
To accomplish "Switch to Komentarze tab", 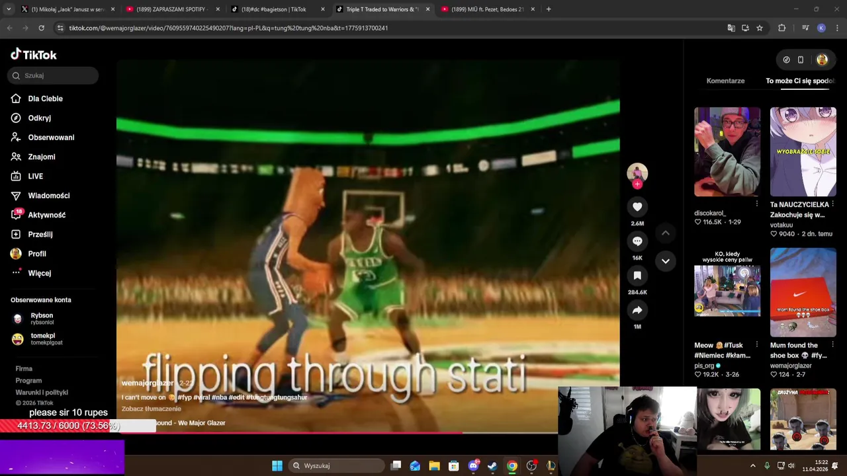I will 725,81.
